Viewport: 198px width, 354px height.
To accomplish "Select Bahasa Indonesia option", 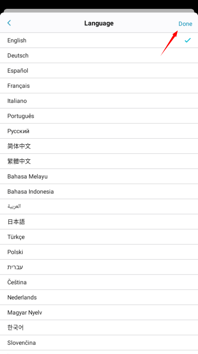I will (99, 192).
